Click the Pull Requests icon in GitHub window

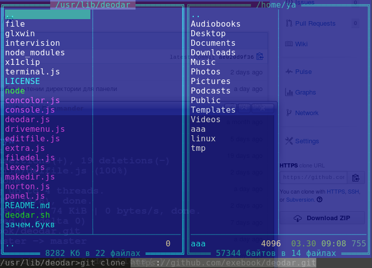coord(289,23)
